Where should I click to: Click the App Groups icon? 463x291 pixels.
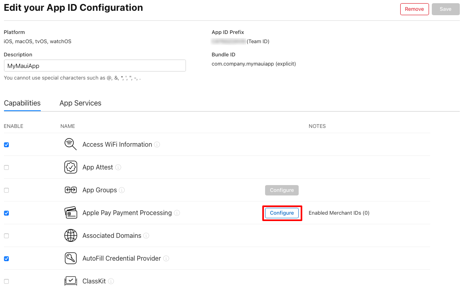pos(70,190)
